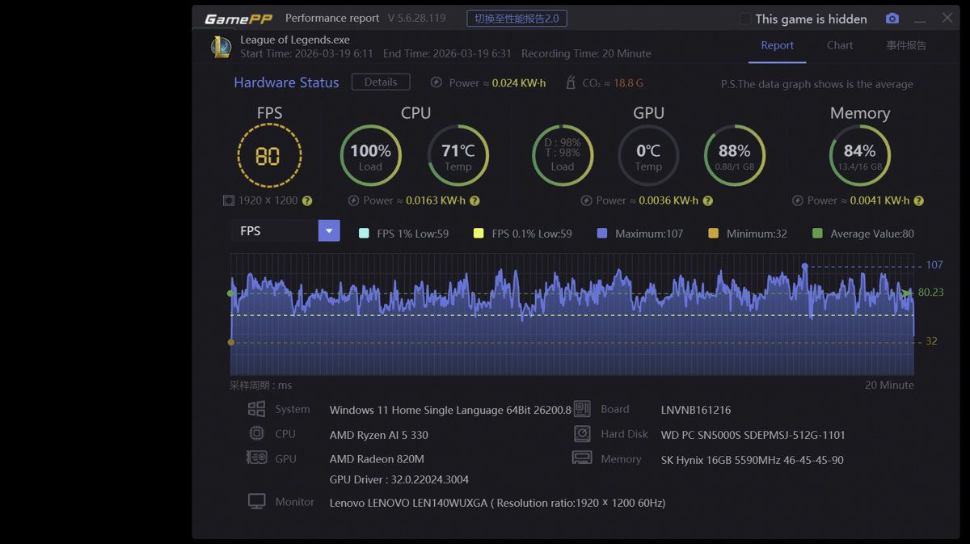Screen dimensions: 970x544
Task: Open the 事件报告 tab
Action: [x=906, y=45]
